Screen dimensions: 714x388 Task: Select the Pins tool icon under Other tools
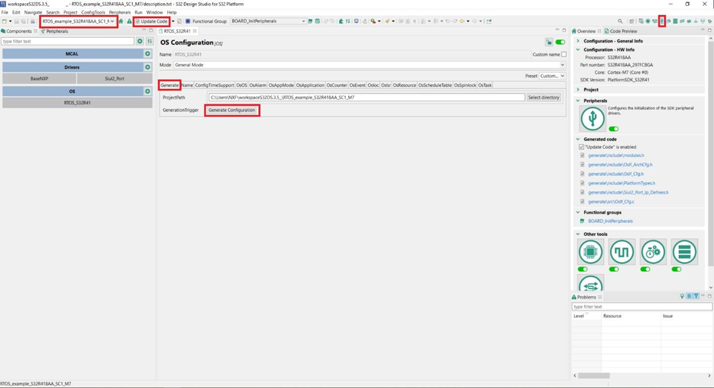[591, 251]
